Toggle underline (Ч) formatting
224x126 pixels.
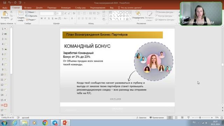(x=49, y=19)
